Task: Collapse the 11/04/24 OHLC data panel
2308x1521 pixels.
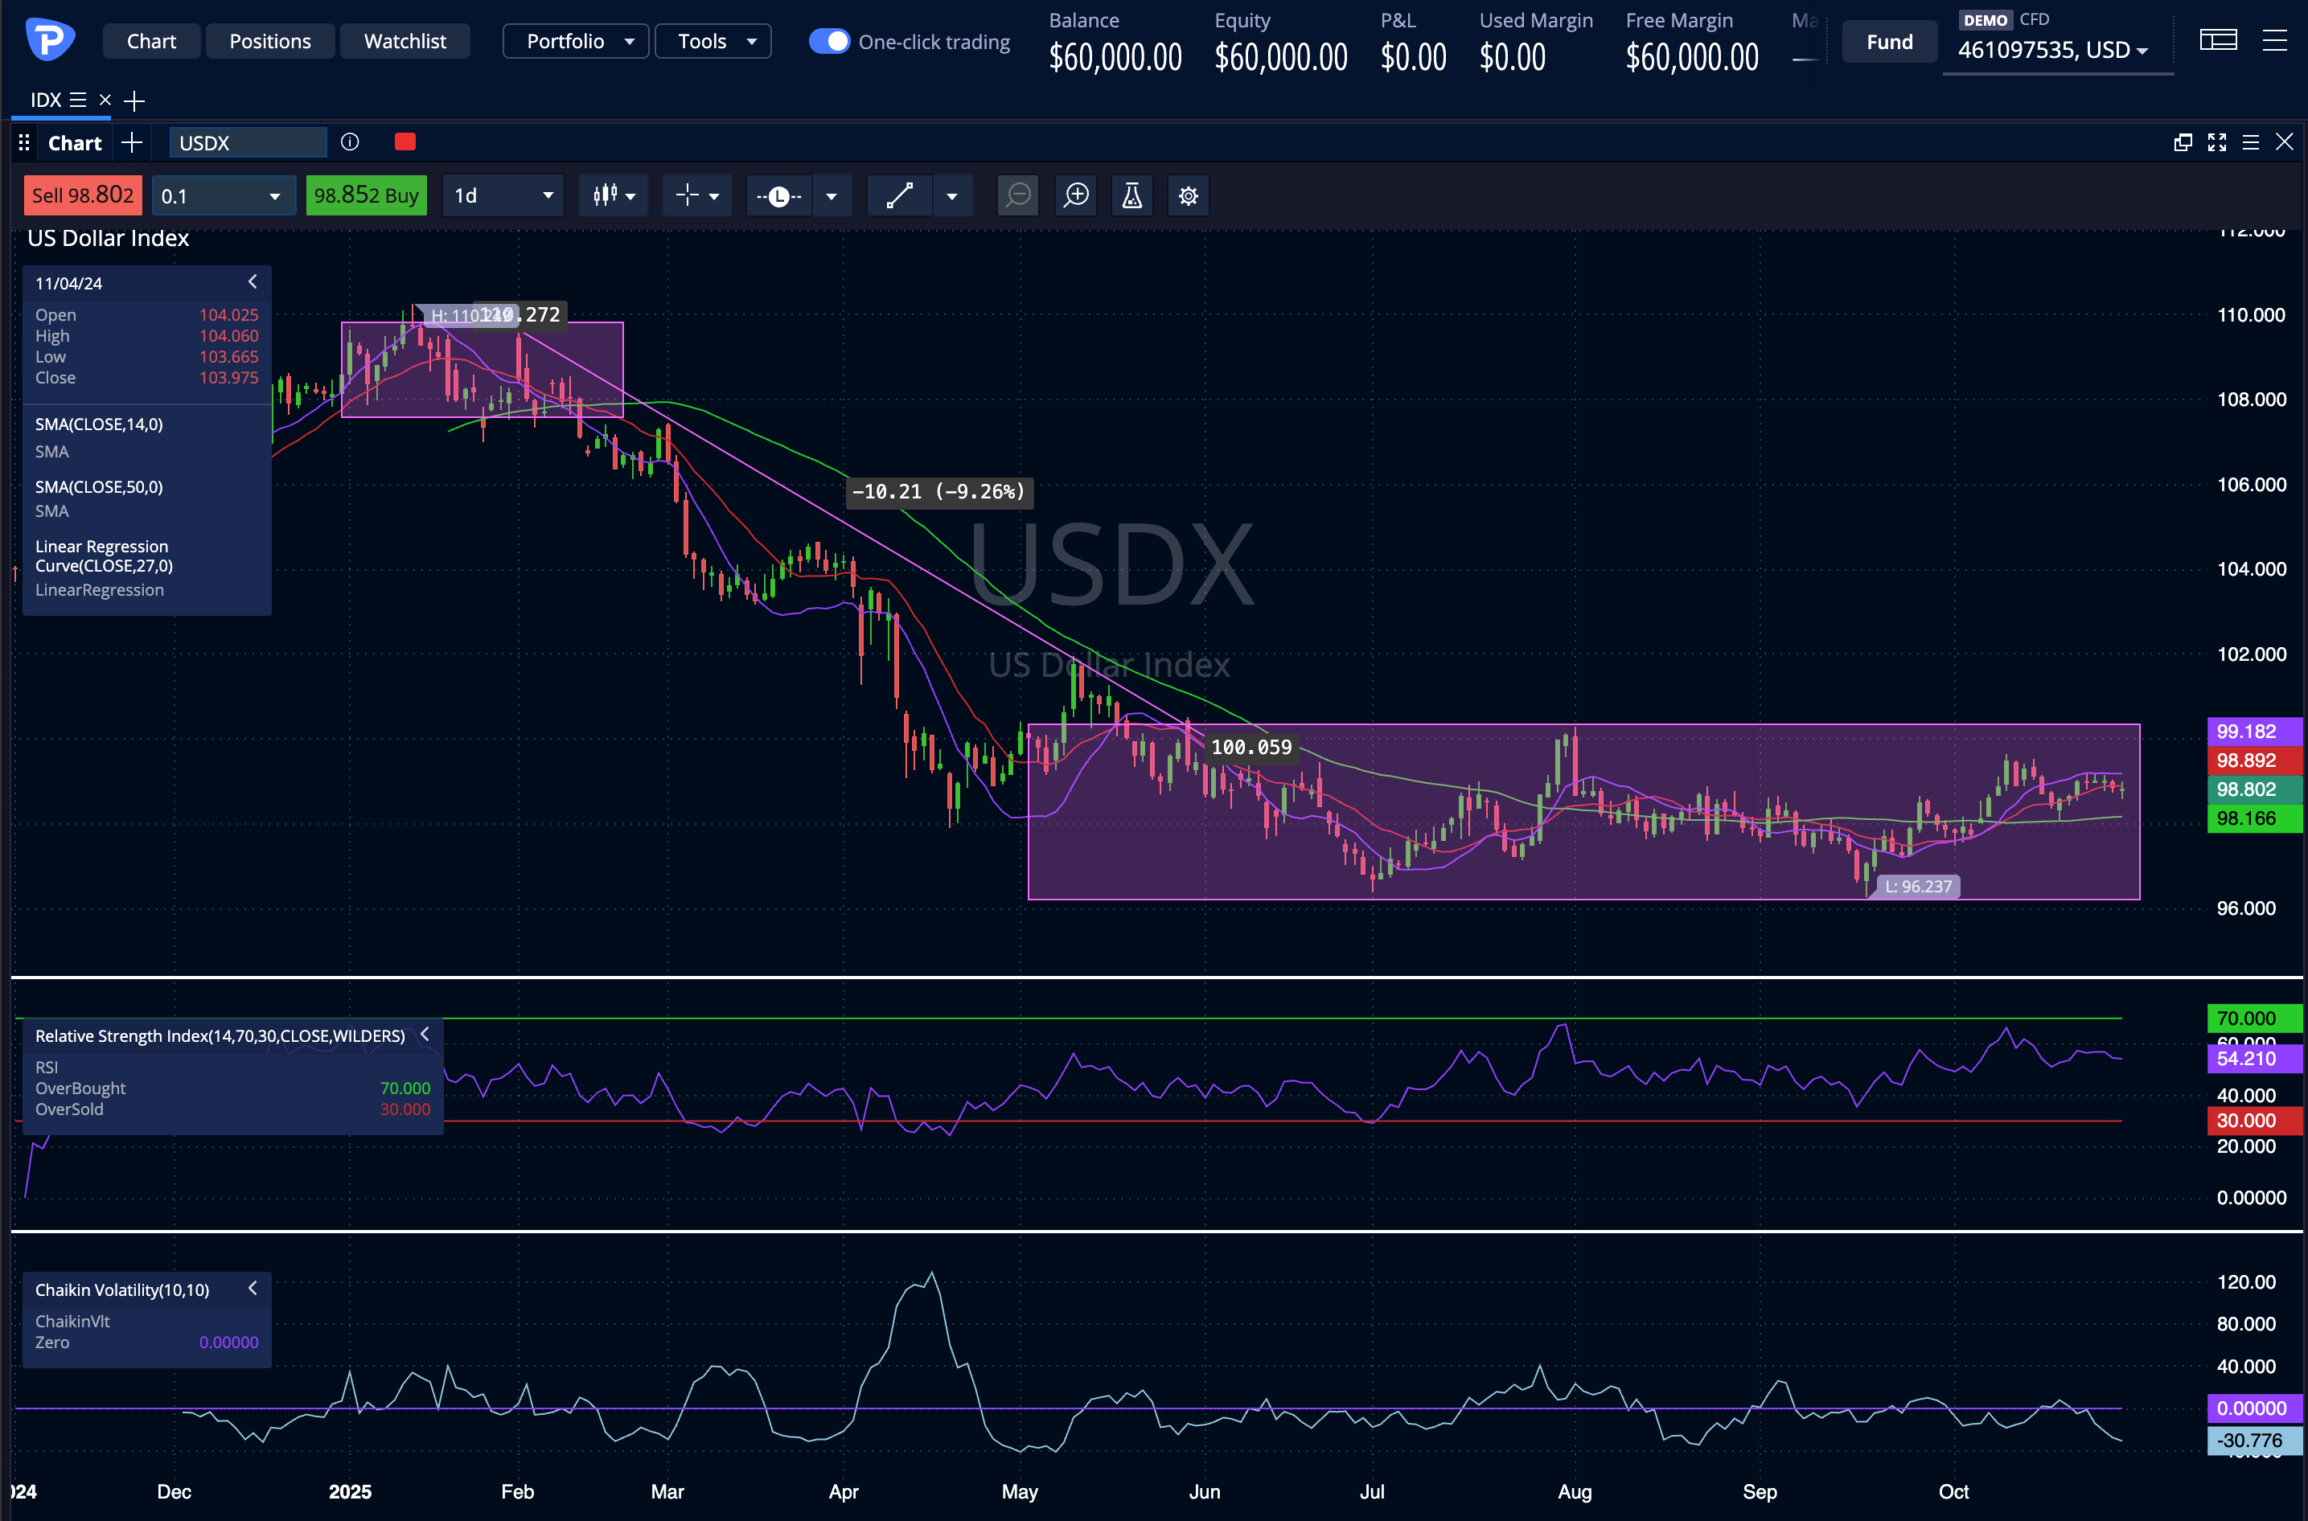Action: coord(253,281)
